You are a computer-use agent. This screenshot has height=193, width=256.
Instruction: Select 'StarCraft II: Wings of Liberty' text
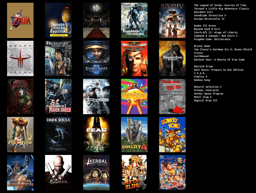click(216, 33)
